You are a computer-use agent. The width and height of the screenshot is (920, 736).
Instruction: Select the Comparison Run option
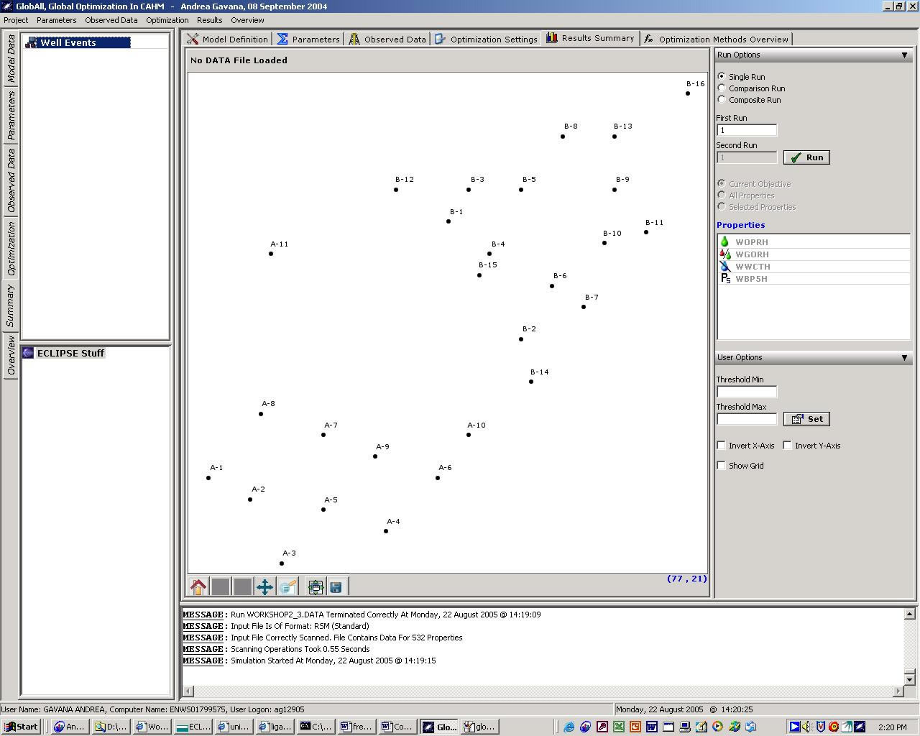pos(722,88)
